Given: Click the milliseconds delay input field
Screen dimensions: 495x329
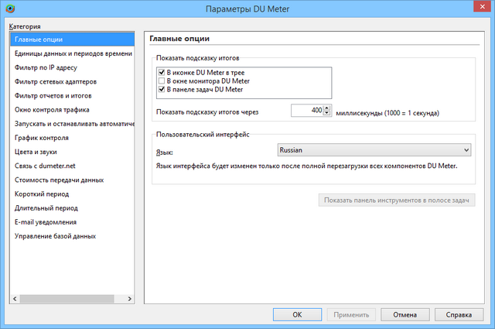Looking at the screenshot, I should click(307, 111).
